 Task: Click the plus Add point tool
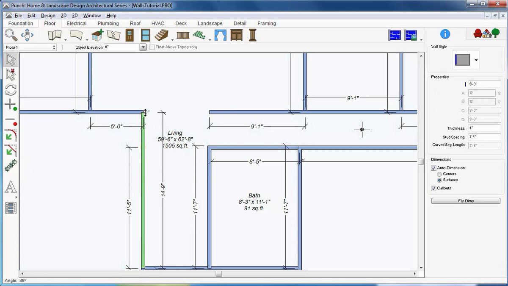(11, 104)
